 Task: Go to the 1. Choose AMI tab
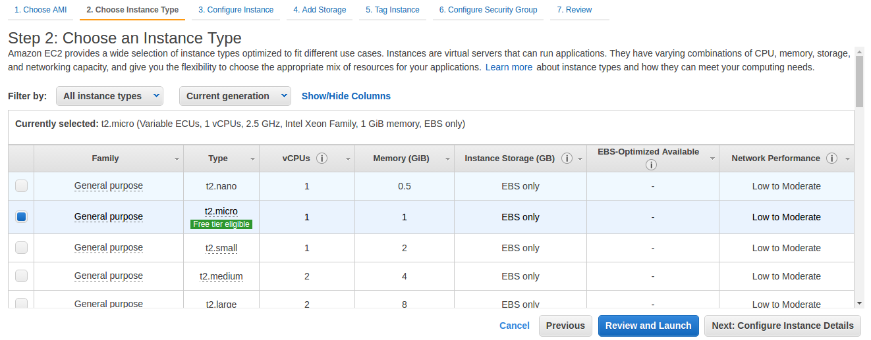tap(41, 10)
